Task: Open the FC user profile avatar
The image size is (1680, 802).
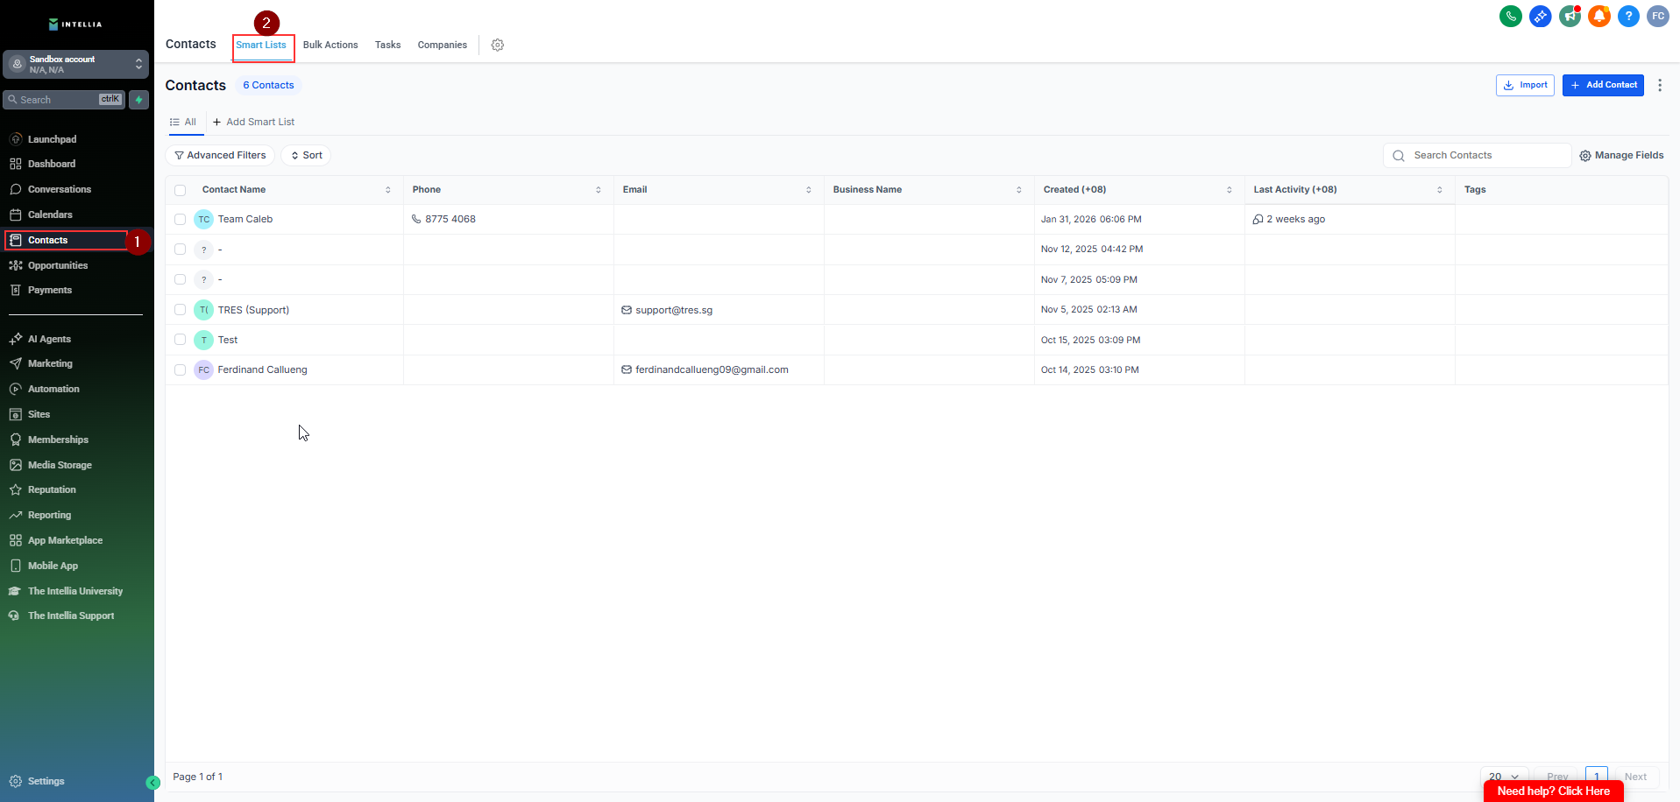Action: click(1658, 16)
